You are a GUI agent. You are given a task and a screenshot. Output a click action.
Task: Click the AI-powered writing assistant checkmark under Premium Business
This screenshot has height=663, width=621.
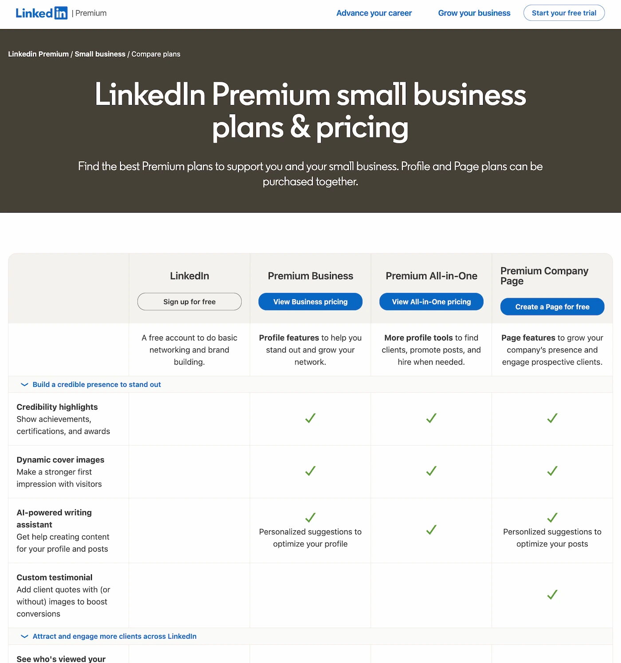tap(310, 517)
